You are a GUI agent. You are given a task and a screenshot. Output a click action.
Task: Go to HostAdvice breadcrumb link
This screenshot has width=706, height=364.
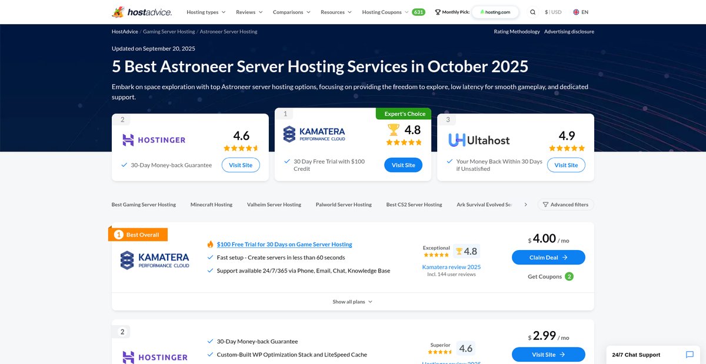tap(125, 32)
